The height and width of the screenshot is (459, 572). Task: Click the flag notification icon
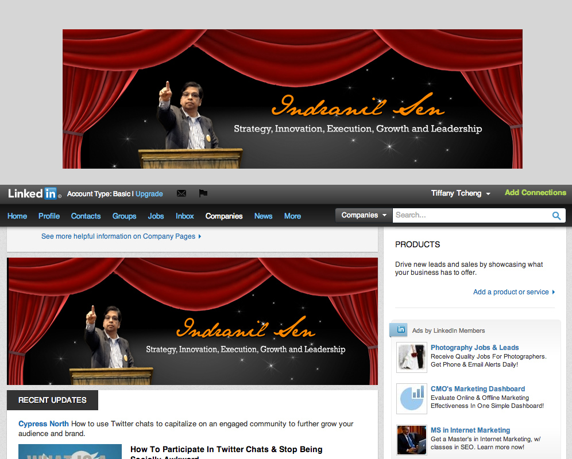[203, 193]
